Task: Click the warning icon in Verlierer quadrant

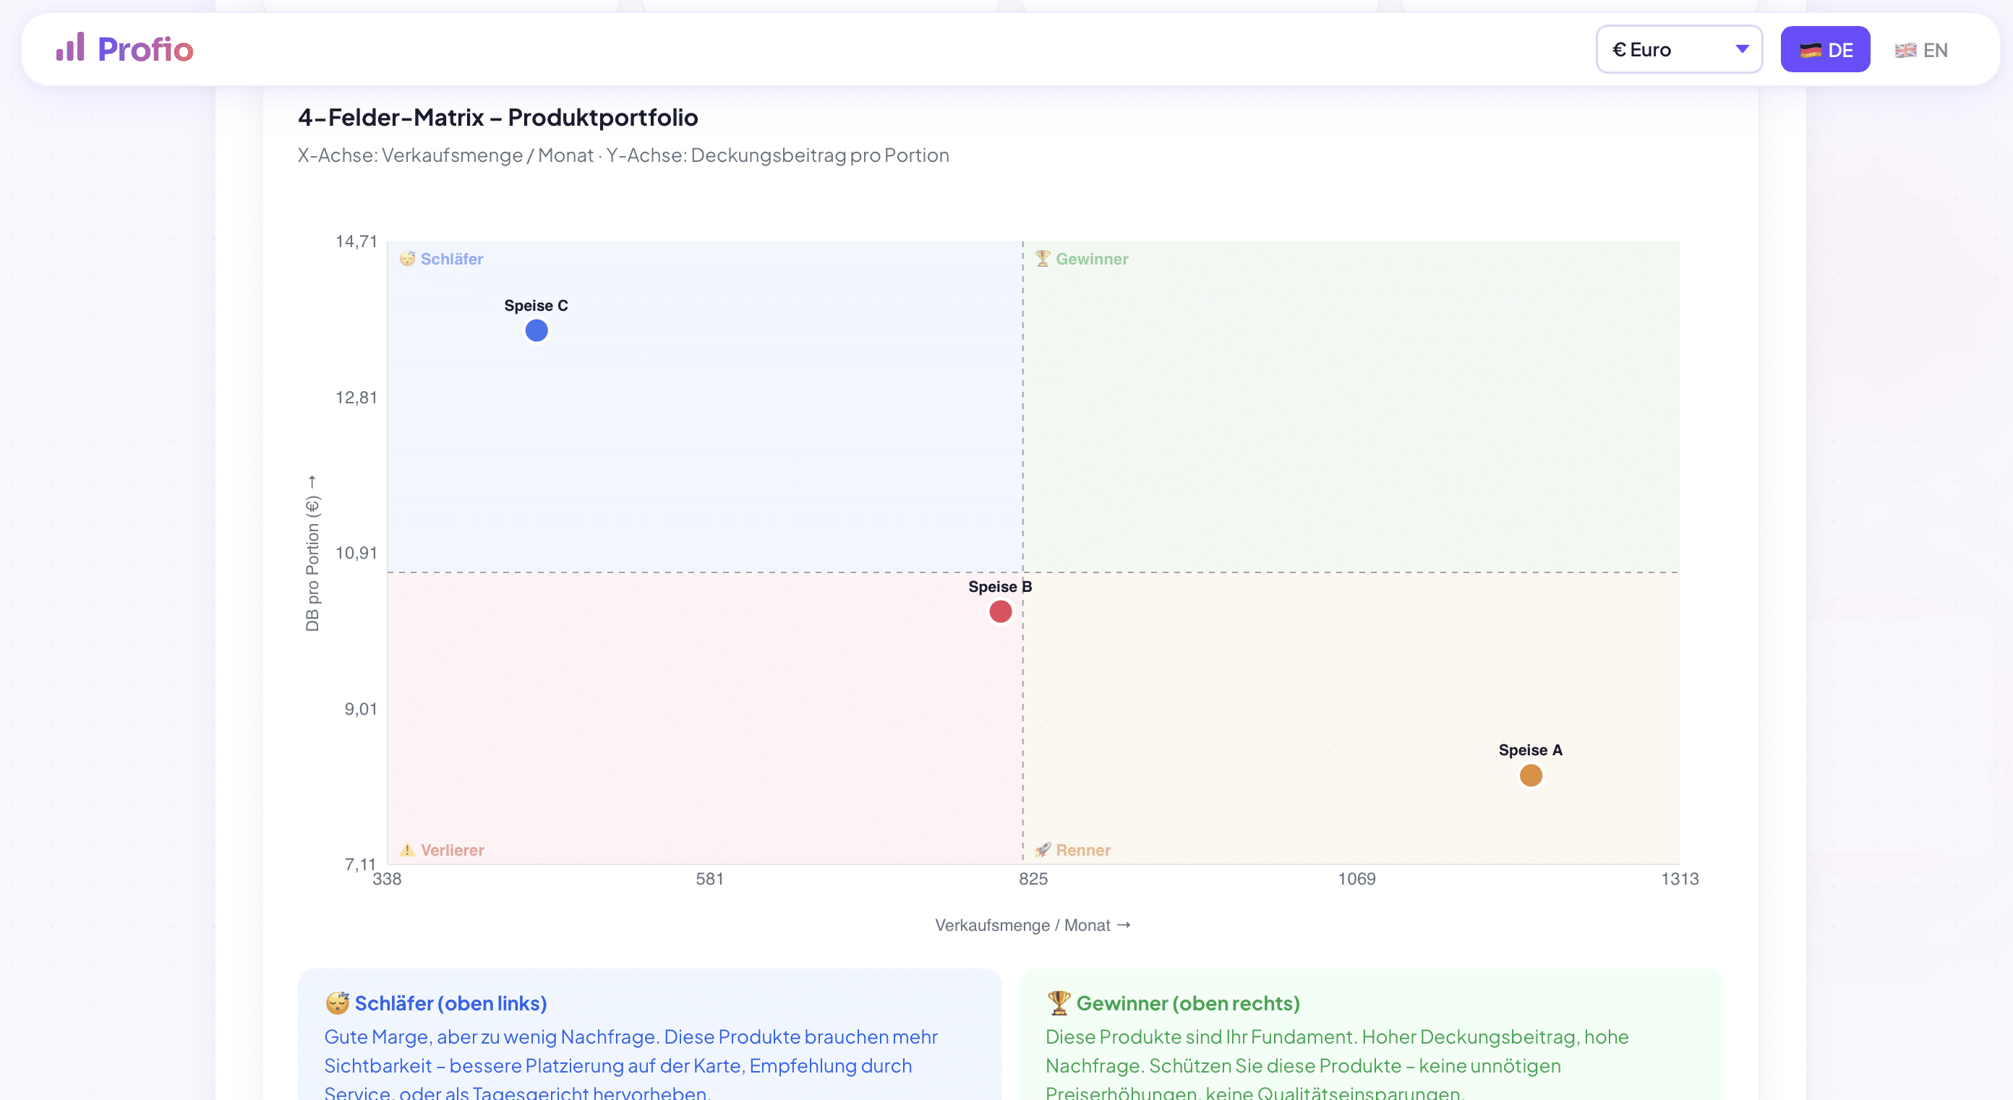Action: pyautogui.click(x=407, y=850)
